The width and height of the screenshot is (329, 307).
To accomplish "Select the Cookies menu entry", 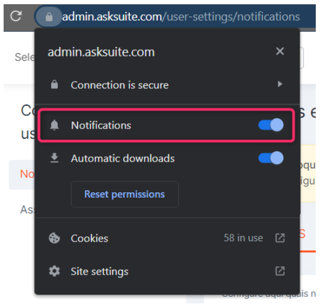I will click(167, 239).
